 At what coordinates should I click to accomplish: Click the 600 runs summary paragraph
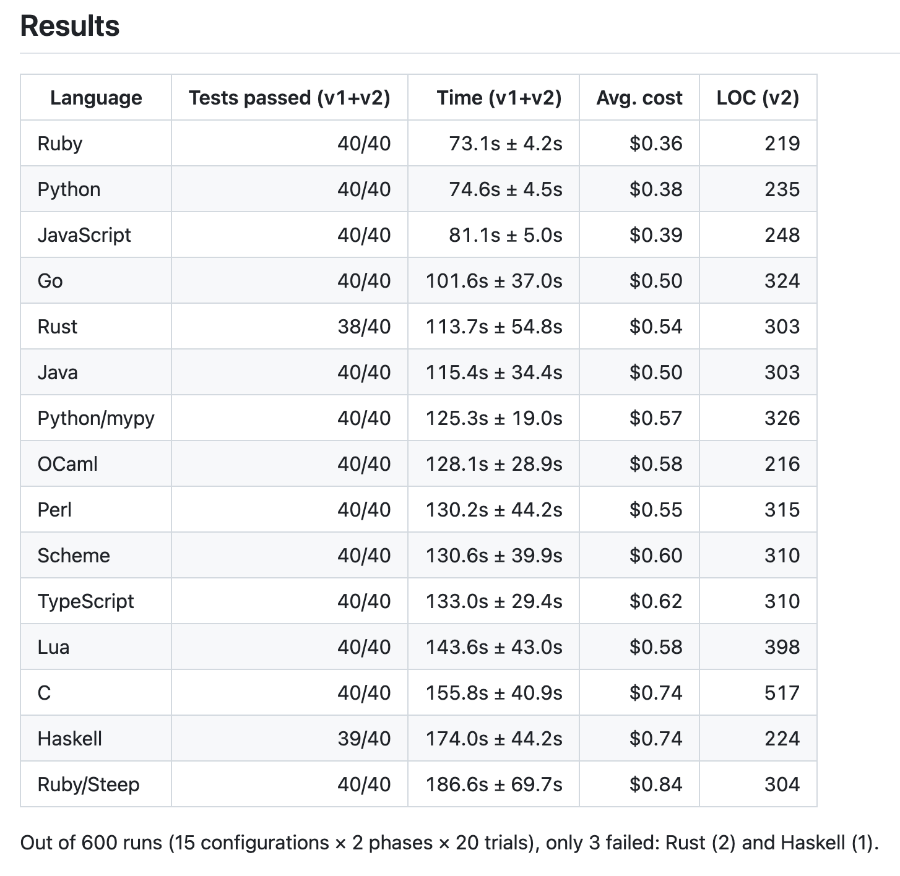(449, 843)
